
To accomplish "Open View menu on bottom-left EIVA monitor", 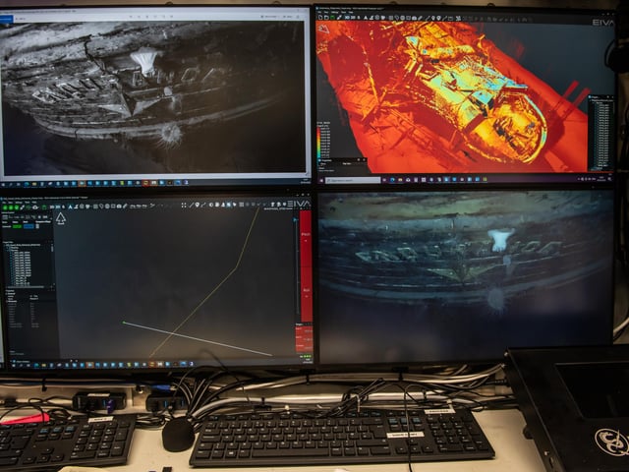I will click(x=11, y=203).
